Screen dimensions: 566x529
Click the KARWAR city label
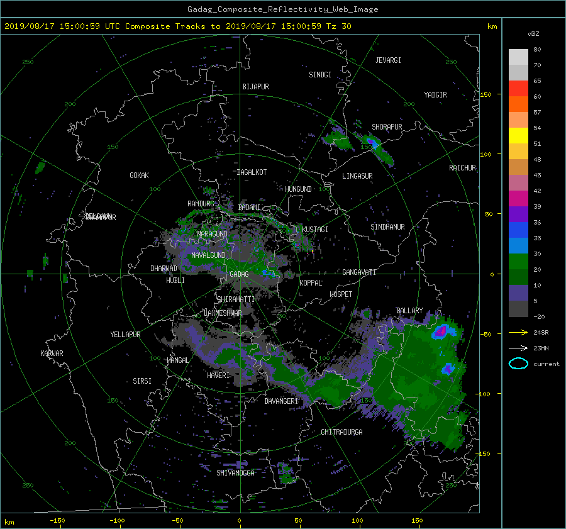52,353
